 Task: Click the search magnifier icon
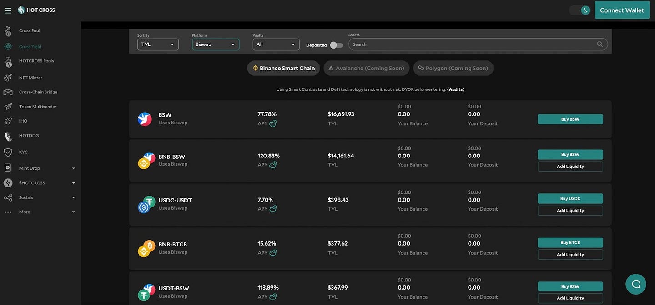click(600, 44)
